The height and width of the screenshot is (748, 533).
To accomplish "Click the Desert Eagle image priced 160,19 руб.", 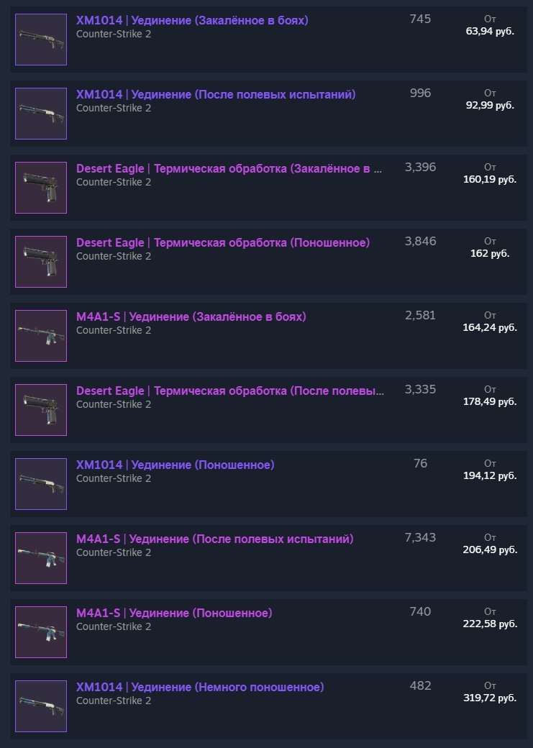I will pos(41,188).
